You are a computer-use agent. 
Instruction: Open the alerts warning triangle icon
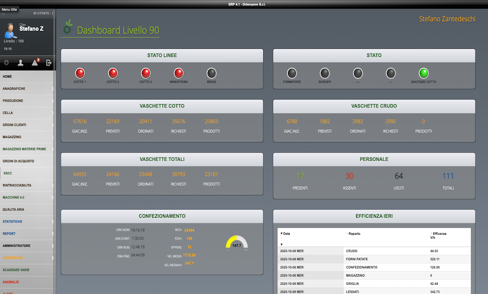pos(35,63)
